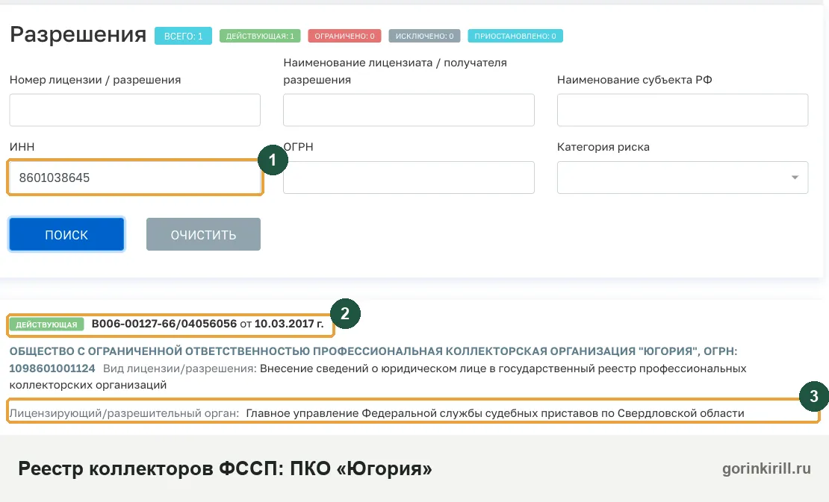
Task: Click Главное управление ФССП по Свердловской области text
Action: click(495, 412)
